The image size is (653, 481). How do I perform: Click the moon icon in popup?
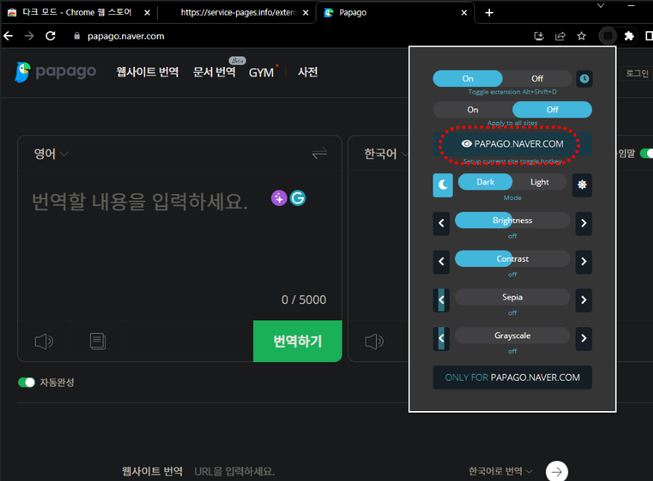pos(443,185)
